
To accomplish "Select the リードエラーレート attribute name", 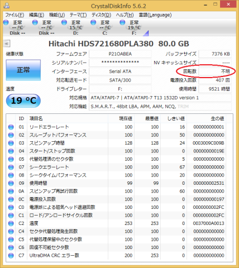I will tap(49, 127).
